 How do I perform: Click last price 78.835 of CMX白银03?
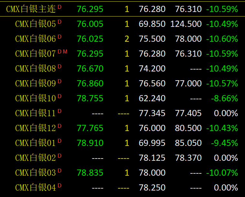pyautogui.click(x=90, y=173)
